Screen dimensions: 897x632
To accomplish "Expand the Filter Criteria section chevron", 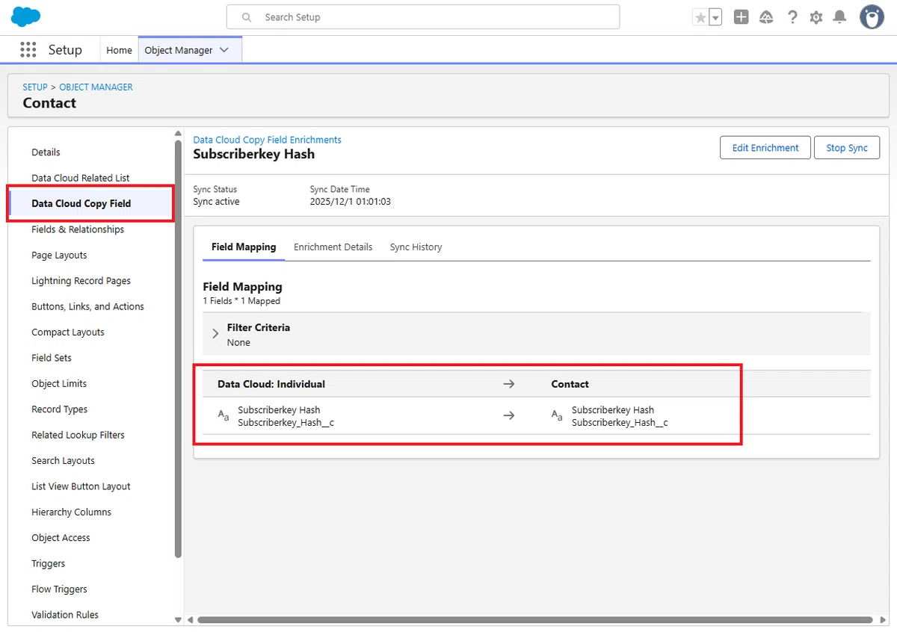I will point(215,334).
